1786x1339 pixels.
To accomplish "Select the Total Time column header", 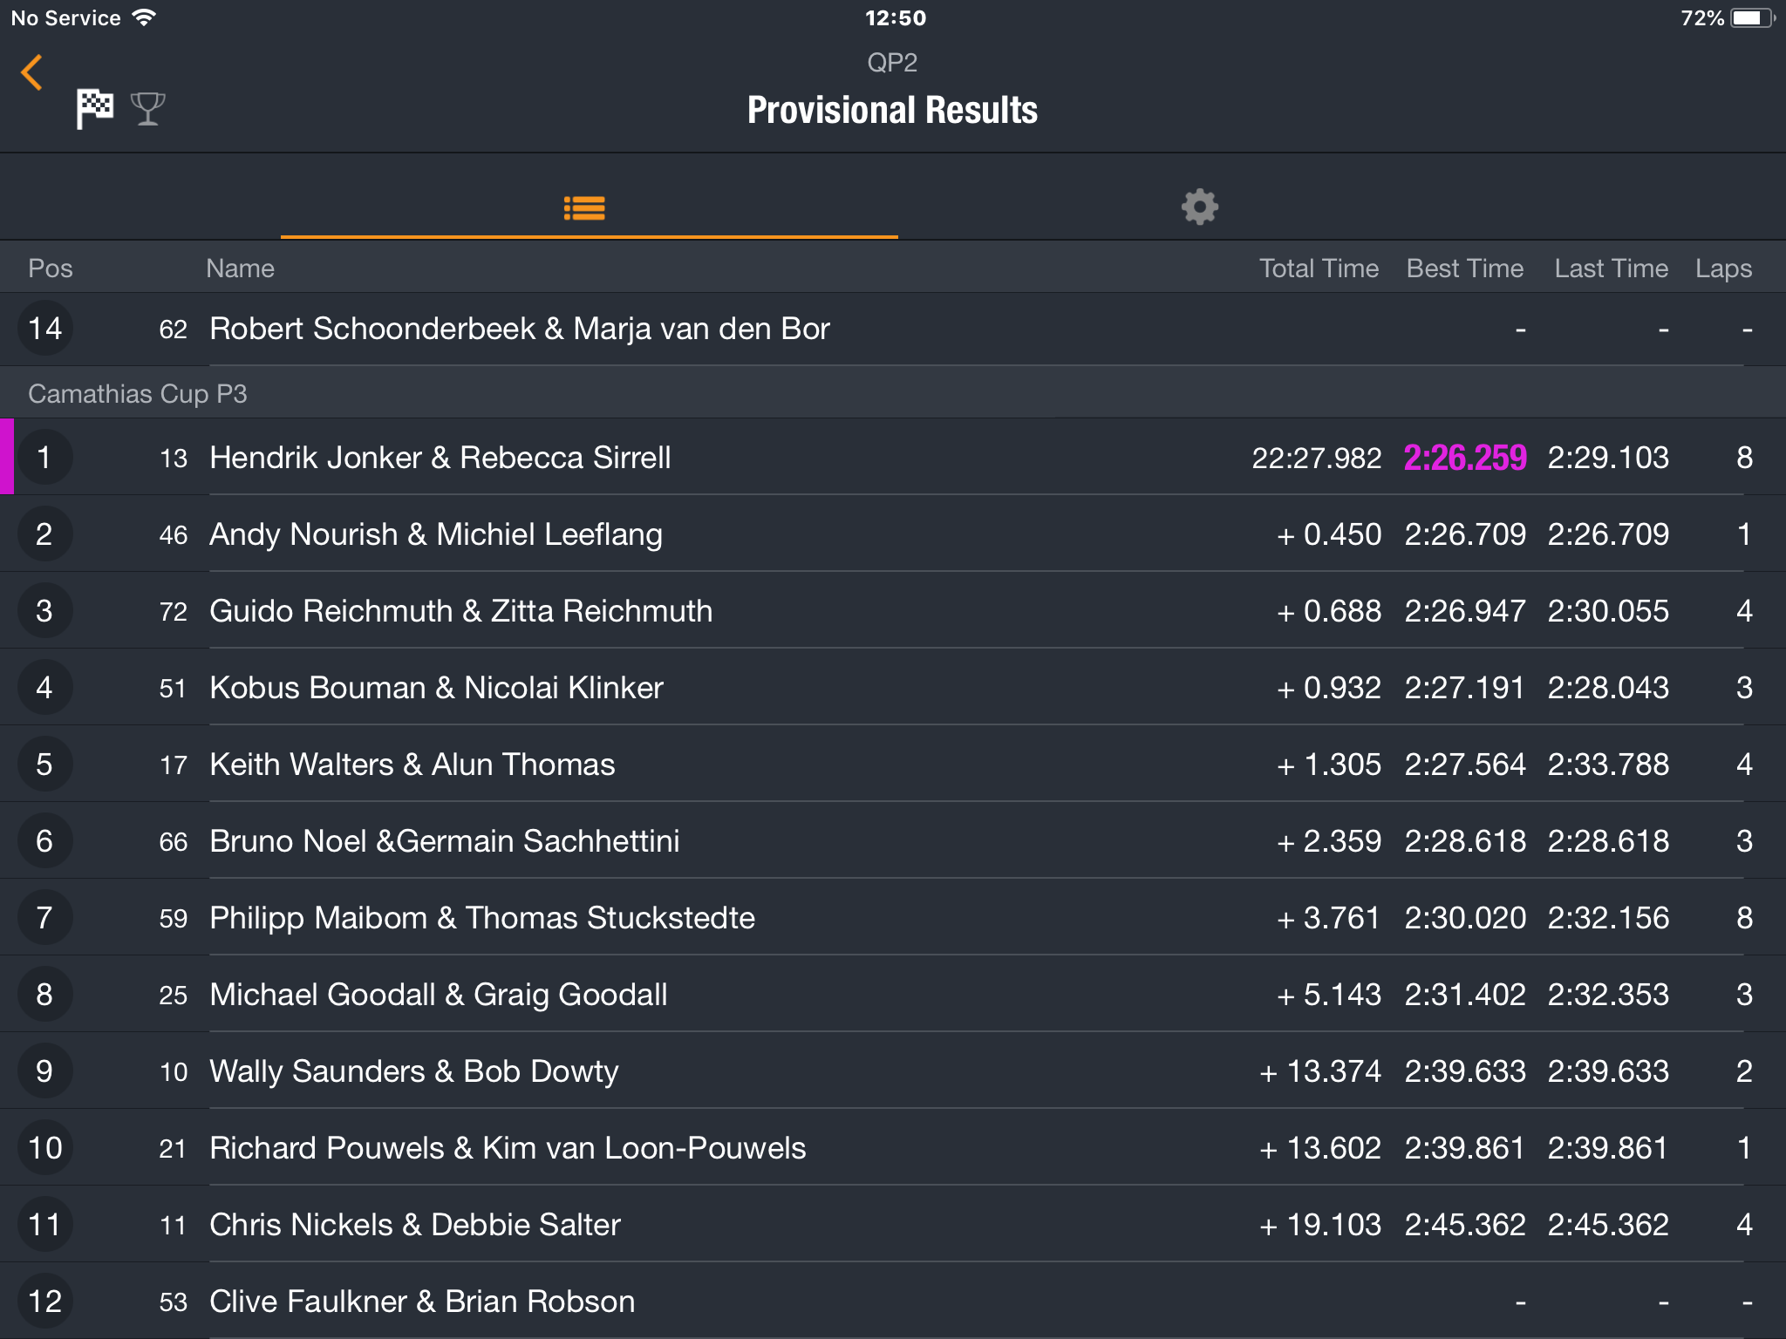I will (1319, 268).
